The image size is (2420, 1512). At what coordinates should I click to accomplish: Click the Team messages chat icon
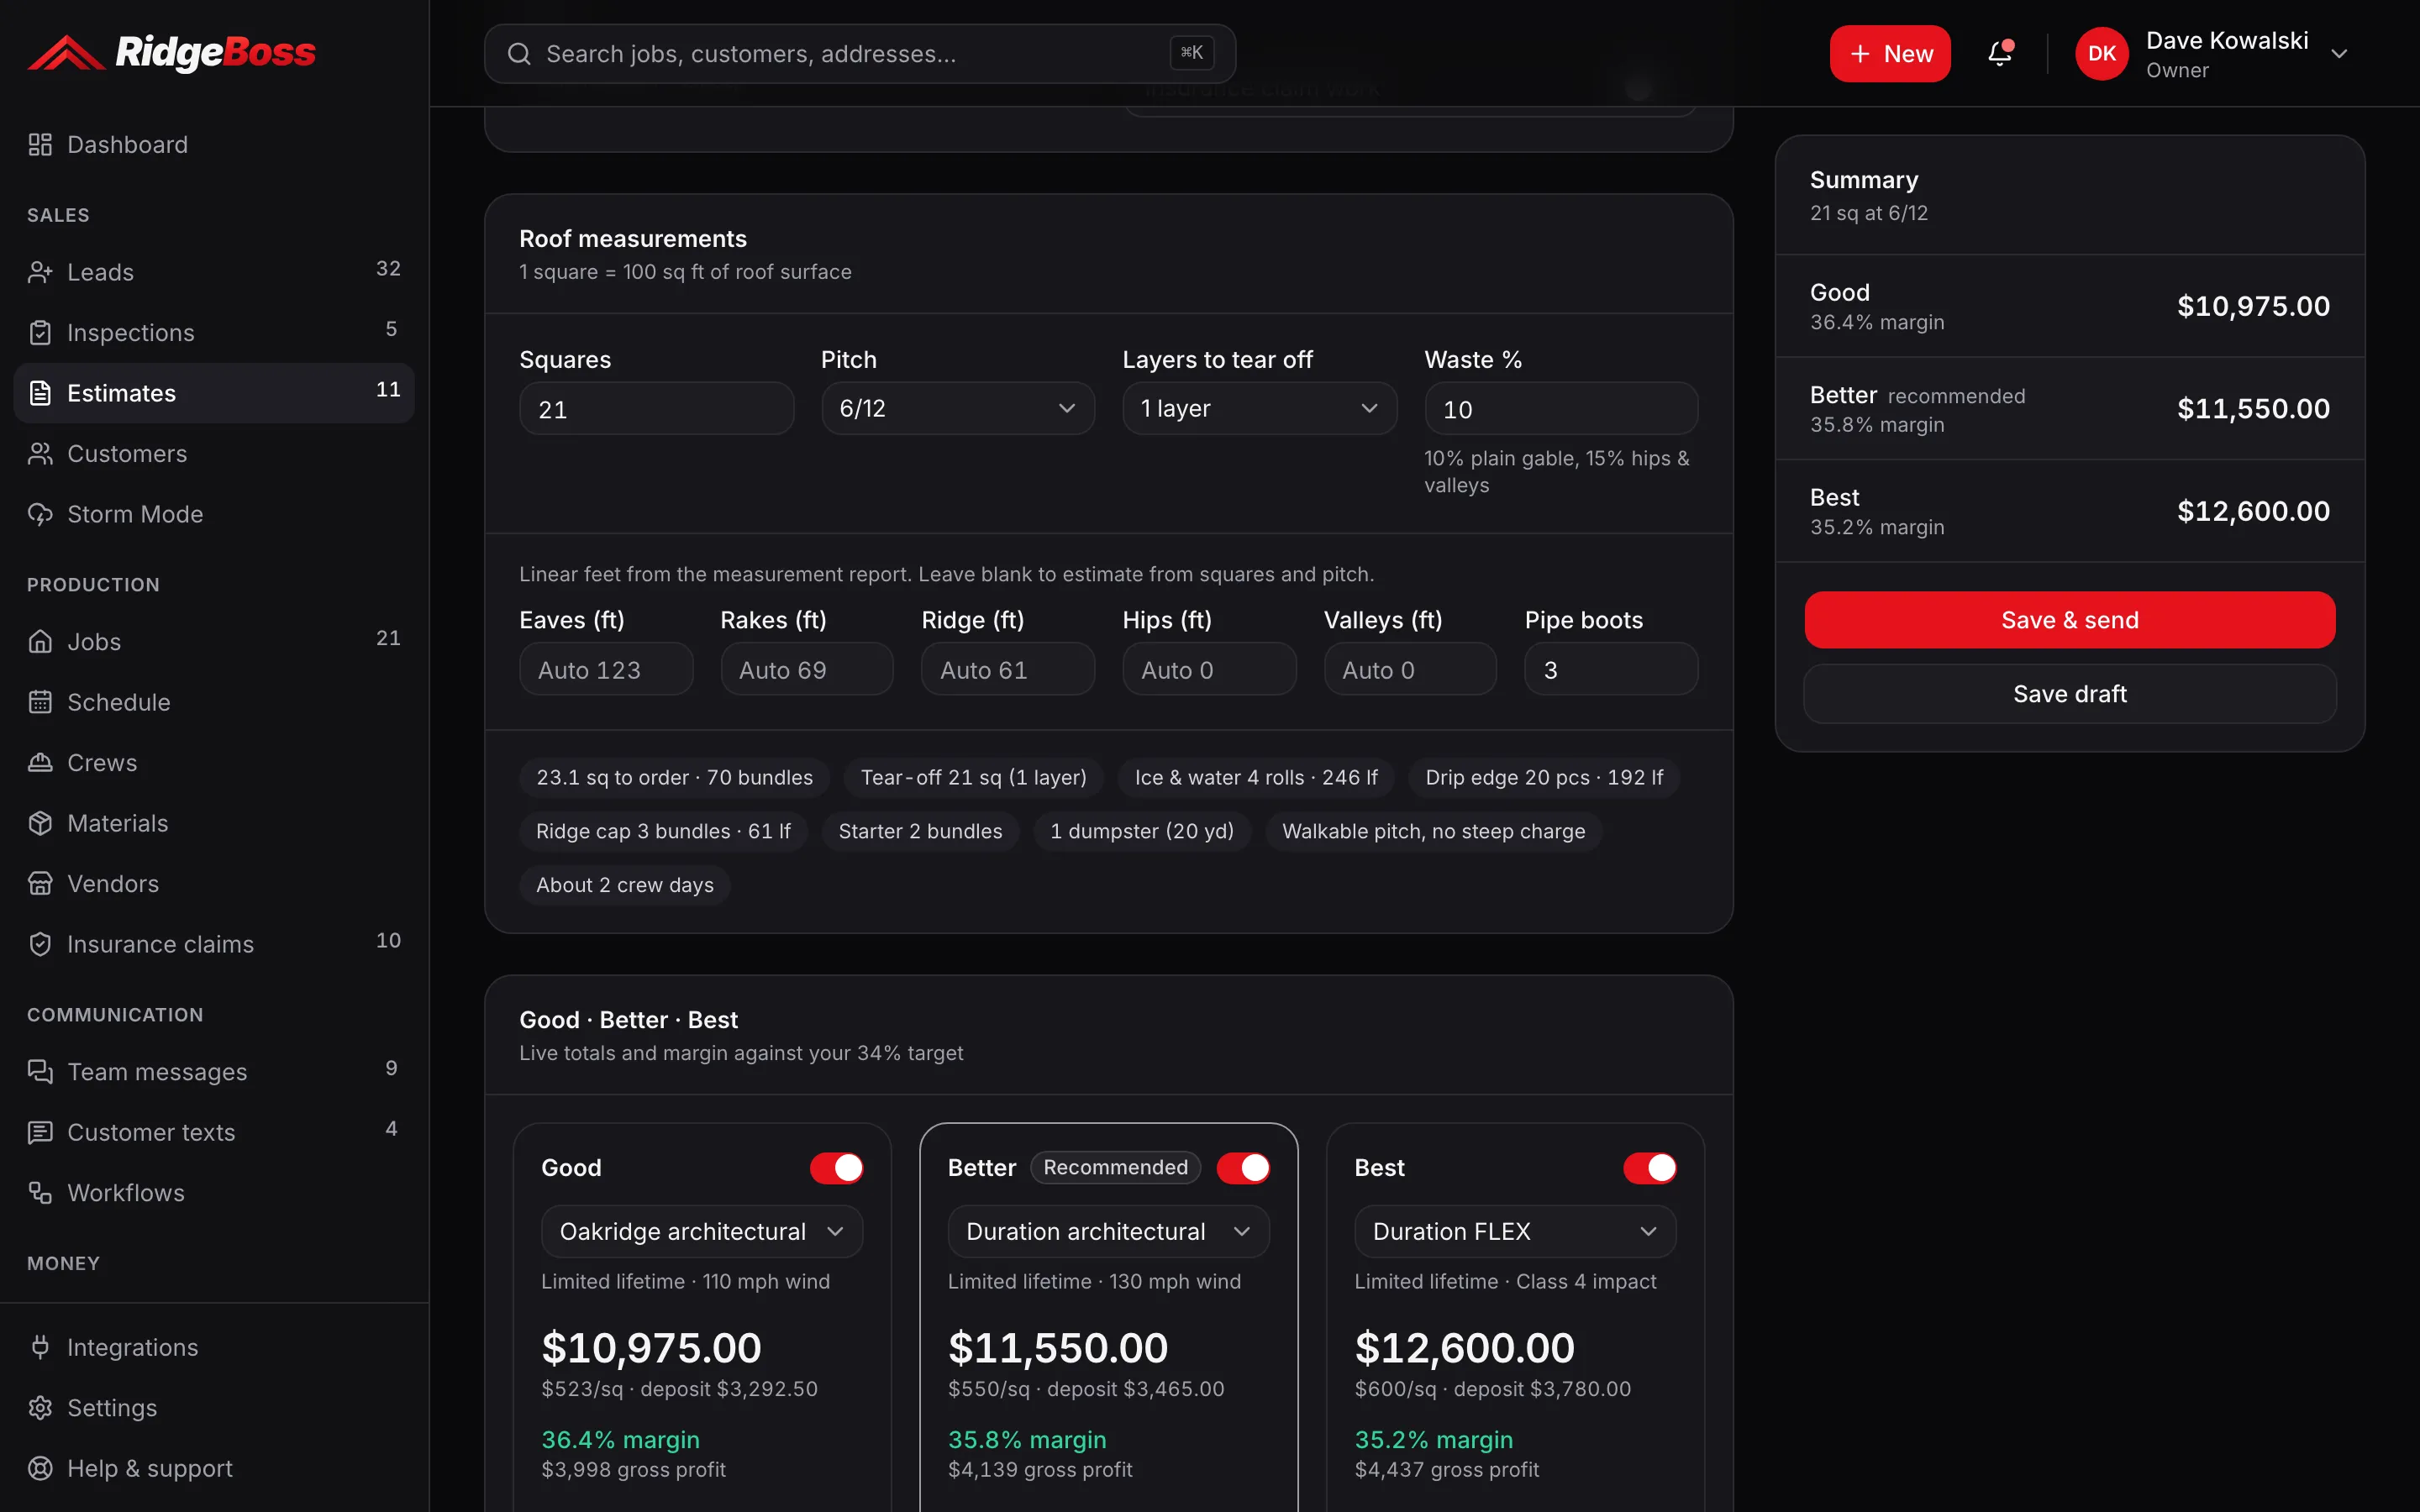40,1072
